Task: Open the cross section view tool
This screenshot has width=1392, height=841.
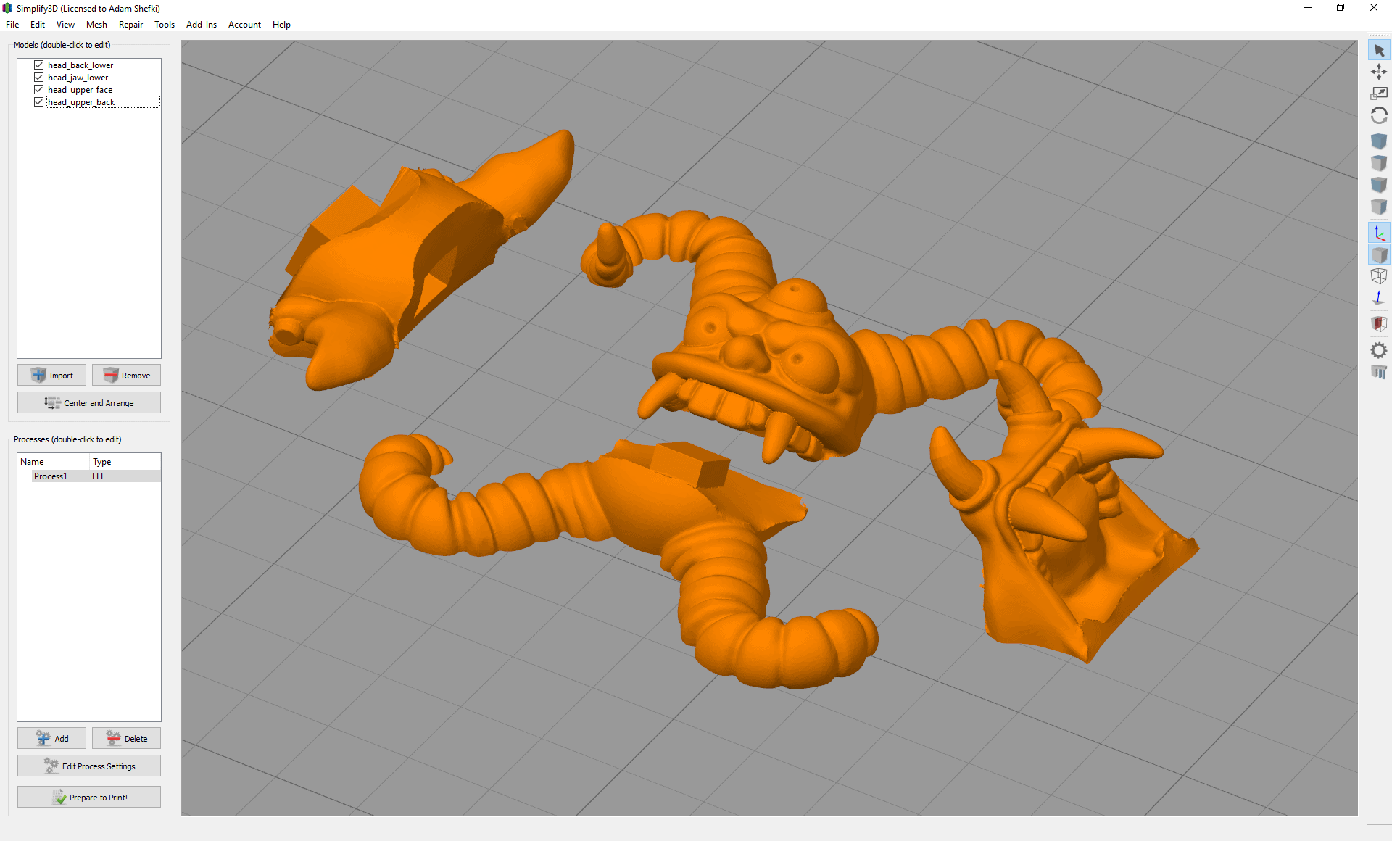Action: click(1379, 323)
